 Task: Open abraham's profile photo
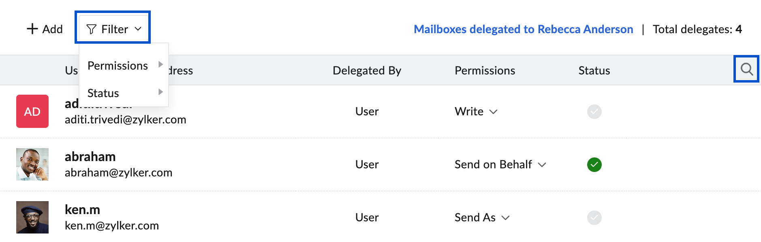(x=32, y=164)
